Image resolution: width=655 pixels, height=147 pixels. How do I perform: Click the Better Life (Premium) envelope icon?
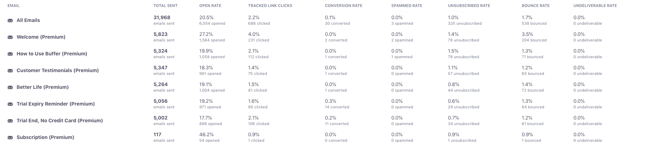coord(10,87)
